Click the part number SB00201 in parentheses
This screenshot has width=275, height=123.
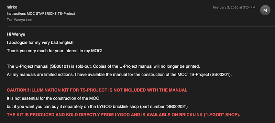(221, 75)
